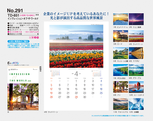The image size is (153, 121).
Task: Click the Impression of the World cover image
Action: (23, 97)
